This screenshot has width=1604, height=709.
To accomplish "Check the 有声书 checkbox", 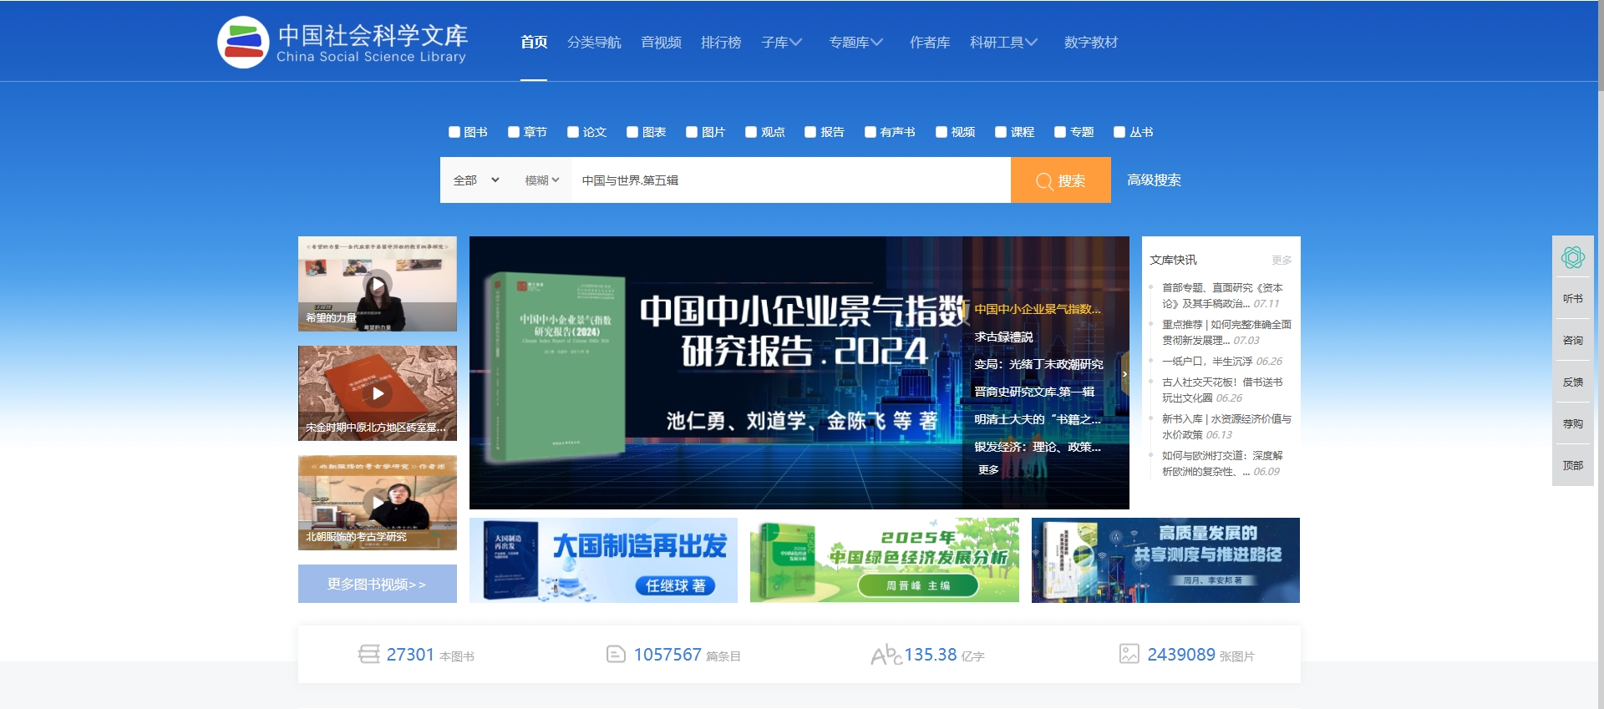I will pyautogui.click(x=871, y=132).
